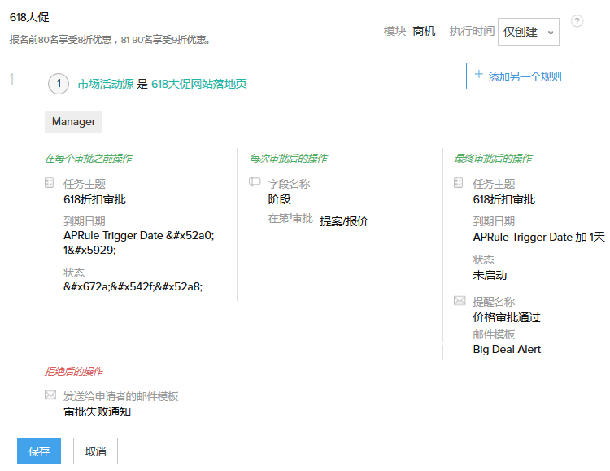Click the 审批失败通知 email template
The width and height of the screenshot is (610, 471).
[x=97, y=412]
